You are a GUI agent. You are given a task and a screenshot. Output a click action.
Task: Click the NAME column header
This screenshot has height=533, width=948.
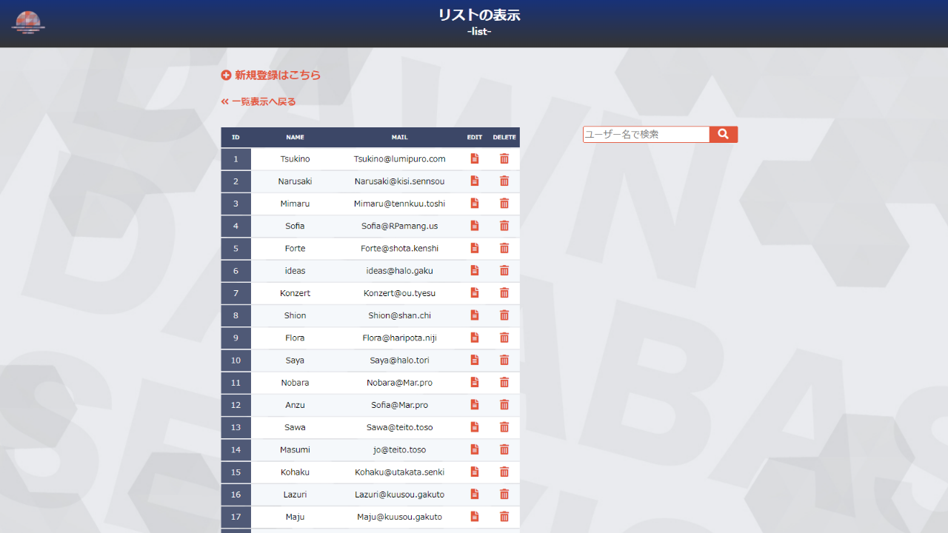295,137
